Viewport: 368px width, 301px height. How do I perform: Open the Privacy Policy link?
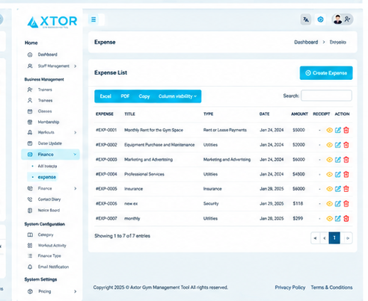290,288
